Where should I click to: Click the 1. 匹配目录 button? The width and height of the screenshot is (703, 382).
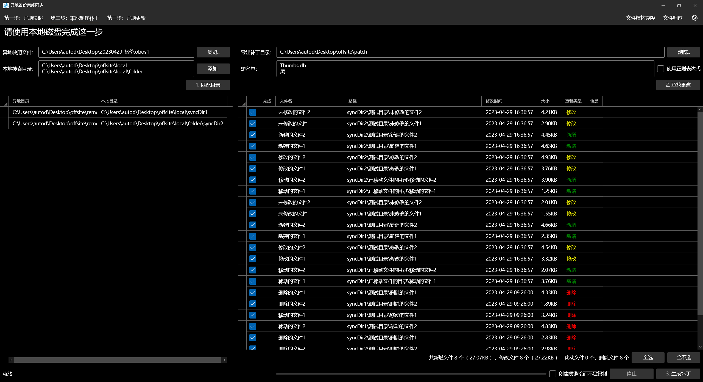coord(208,85)
